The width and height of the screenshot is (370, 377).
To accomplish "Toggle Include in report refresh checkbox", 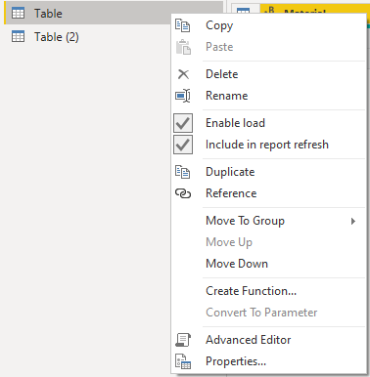I will (x=183, y=145).
